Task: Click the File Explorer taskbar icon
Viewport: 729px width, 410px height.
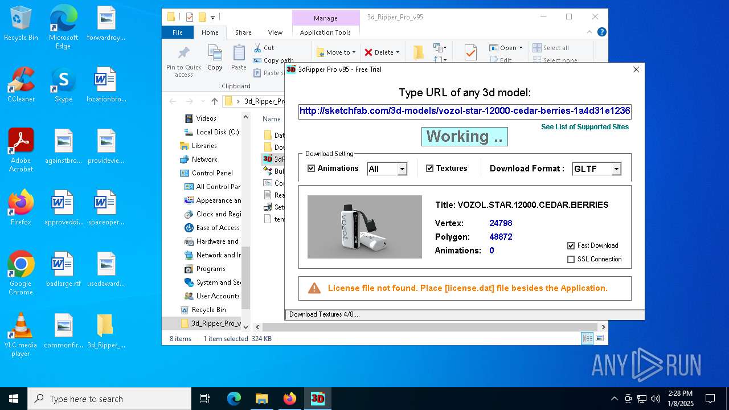Action: (261, 399)
